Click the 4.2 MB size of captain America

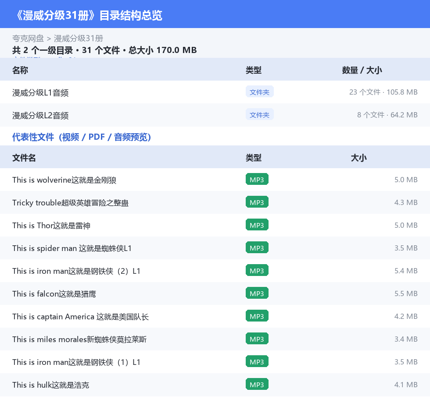pyautogui.click(x=406, y=316)
